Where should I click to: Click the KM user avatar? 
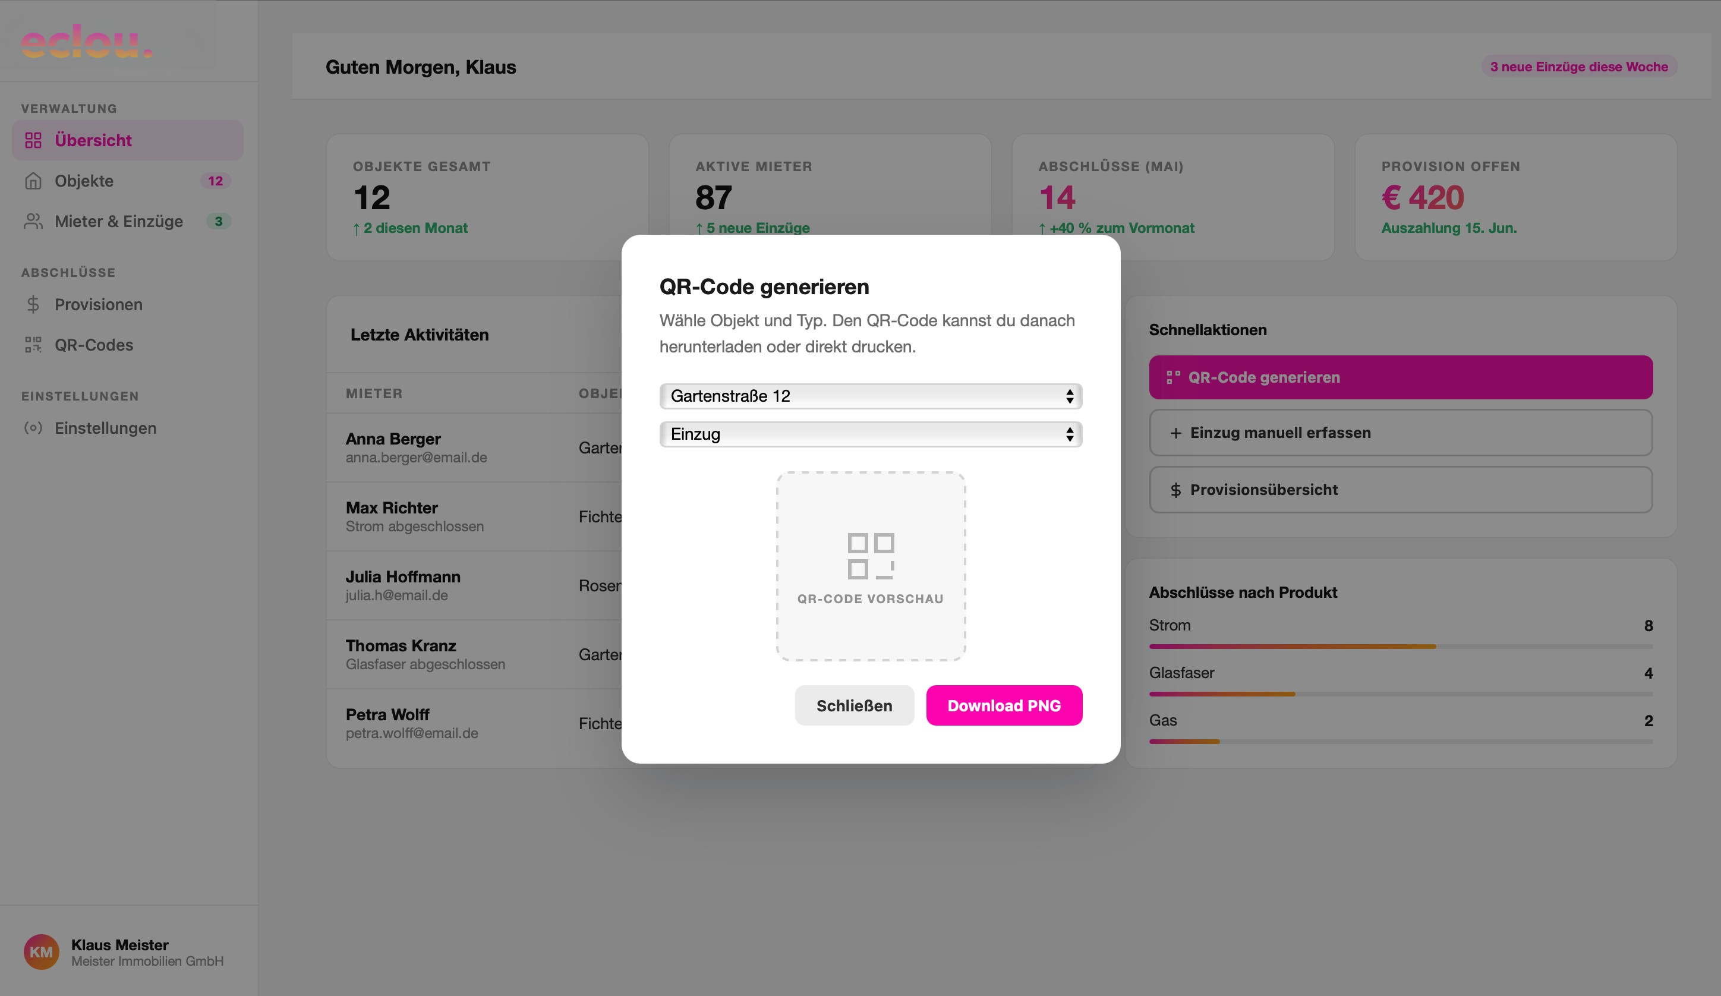click(x=41, y=951)
